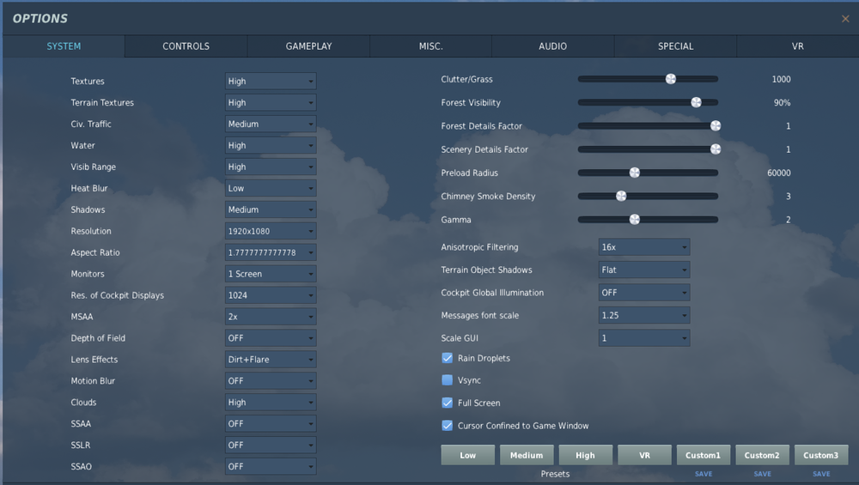Open the MSAA dropdown set to 2x
This screenshot has height=485, width=859.
pos(271,317)
